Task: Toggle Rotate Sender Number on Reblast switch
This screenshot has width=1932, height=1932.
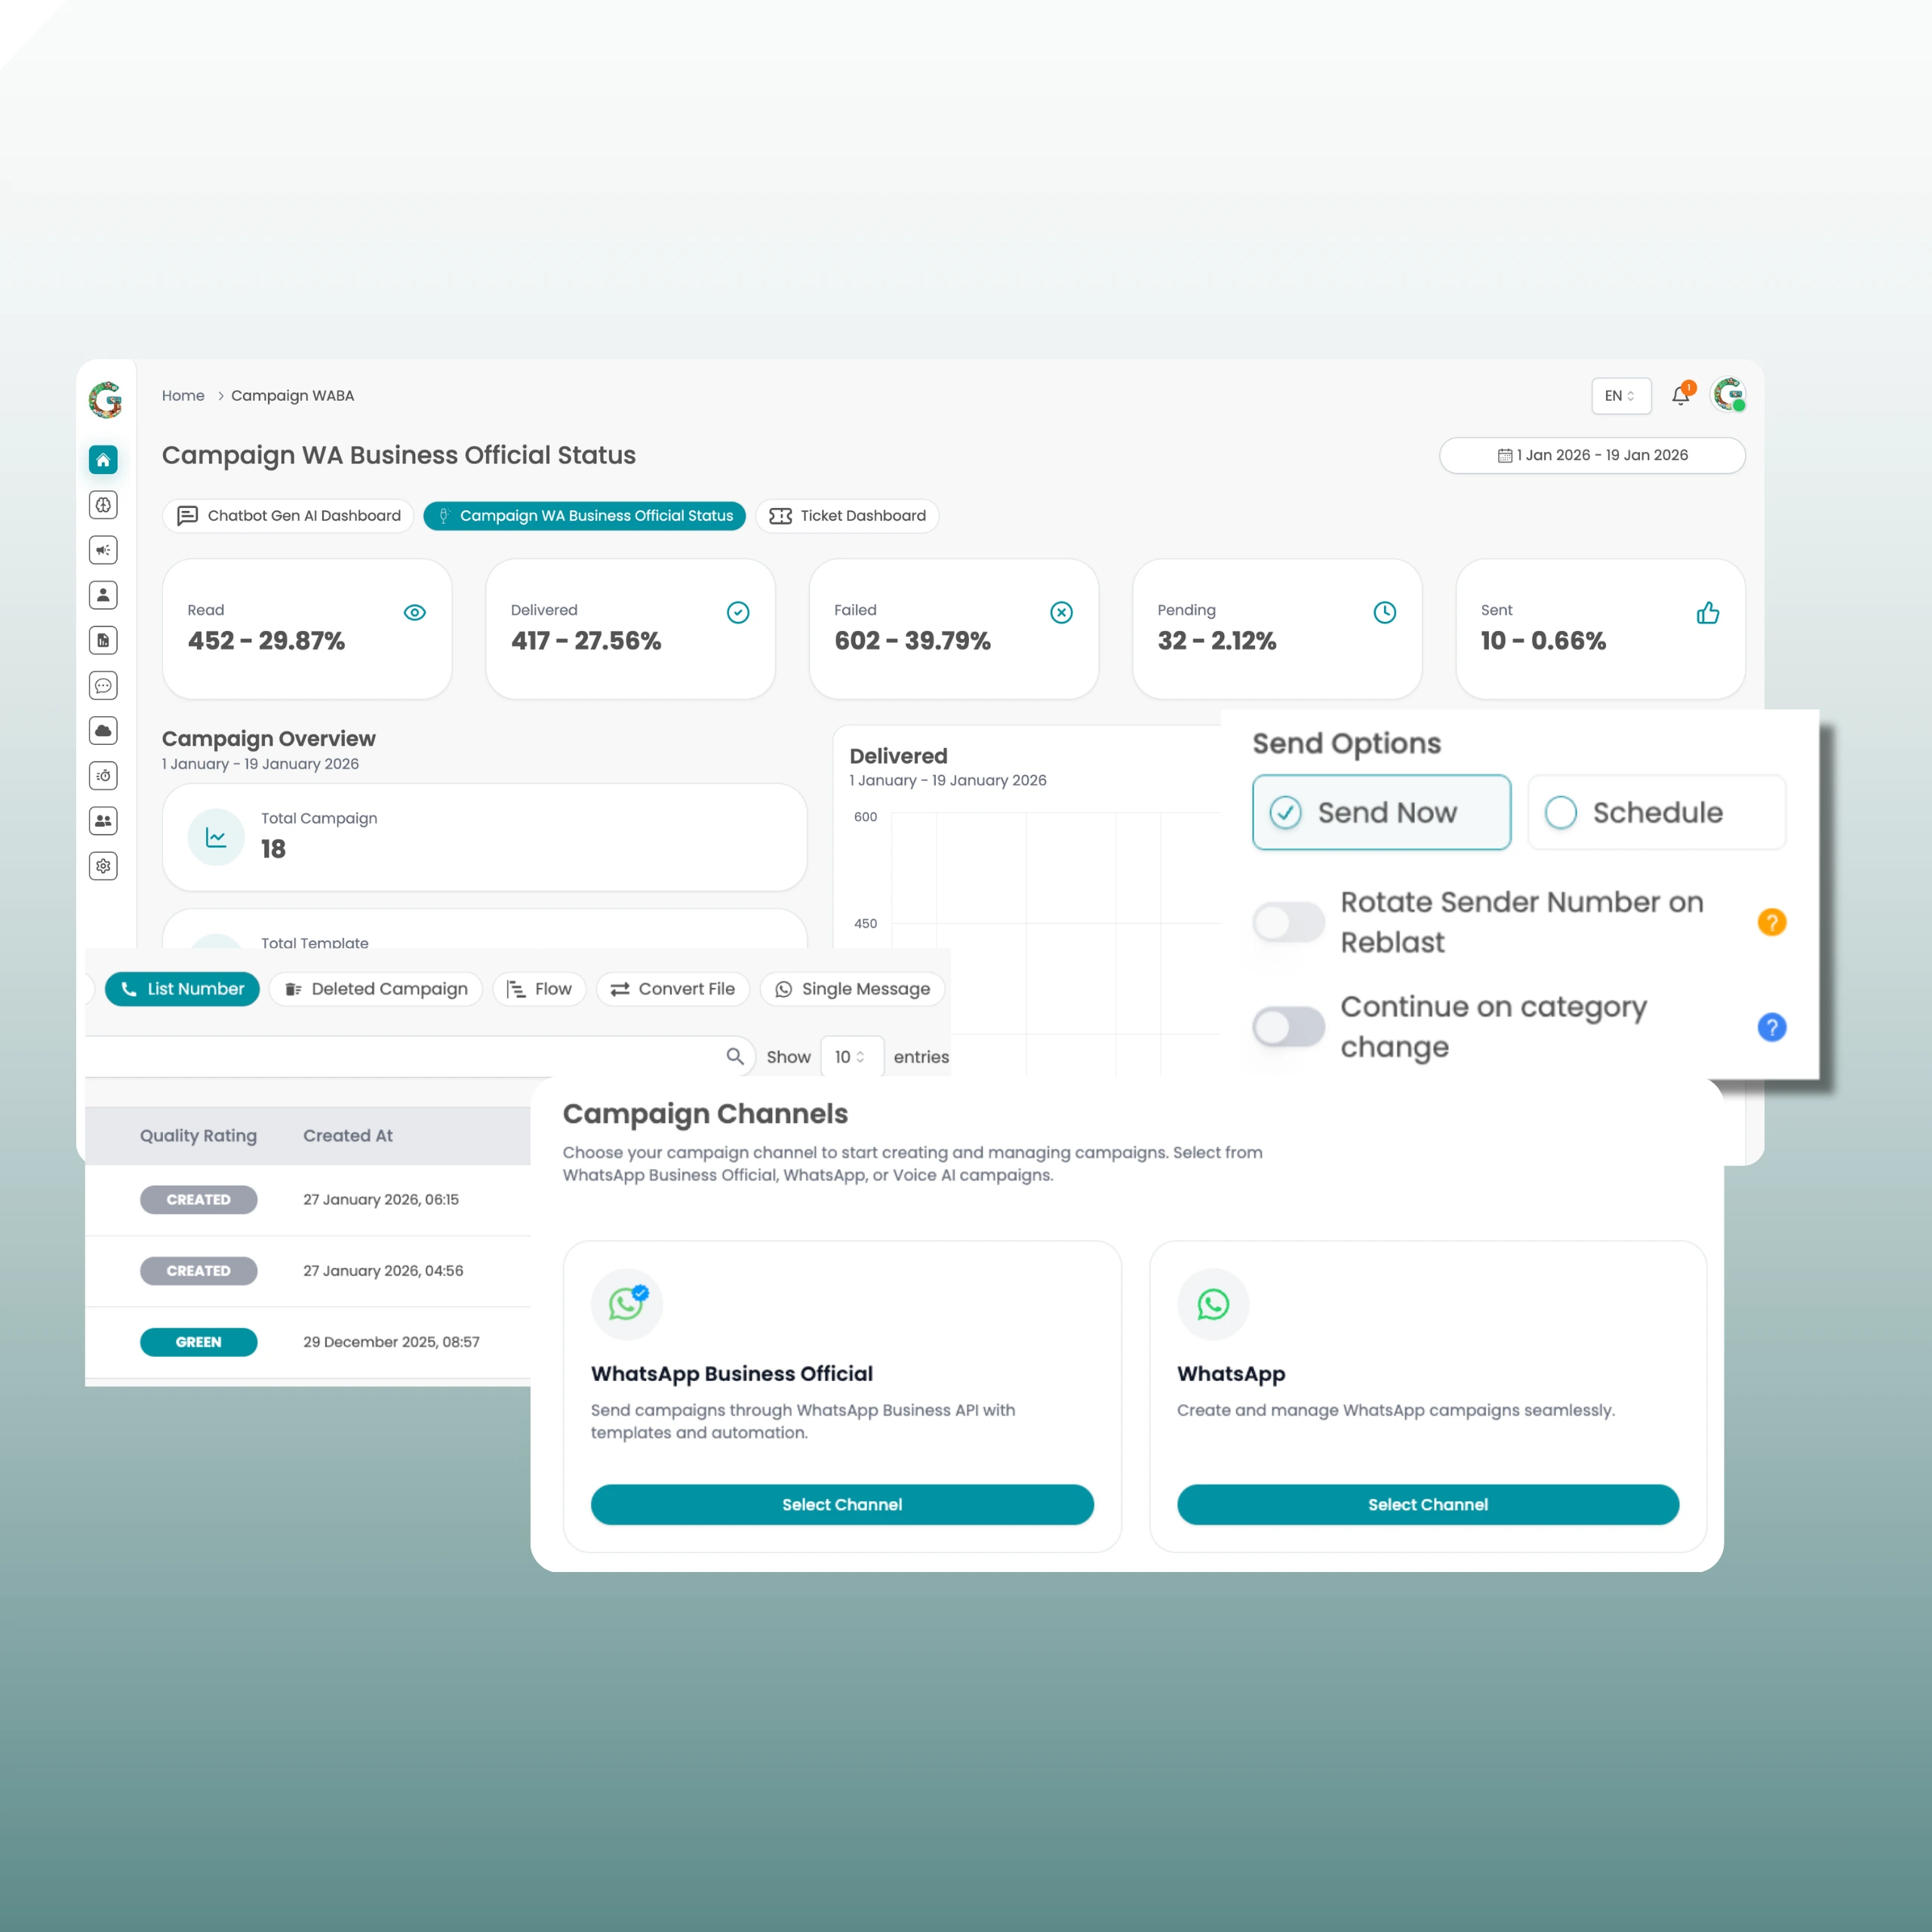Action: pos(1288,922)
